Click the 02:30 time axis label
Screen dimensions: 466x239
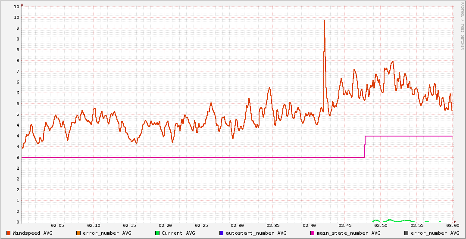[x=237, y=225]
